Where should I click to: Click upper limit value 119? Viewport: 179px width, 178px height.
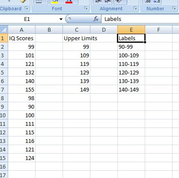76,64
